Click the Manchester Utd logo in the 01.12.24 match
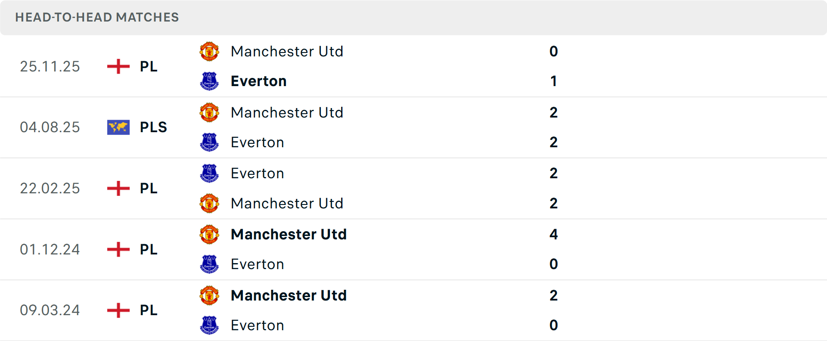Screen dimensions: 827x341 tap(209, 235)
